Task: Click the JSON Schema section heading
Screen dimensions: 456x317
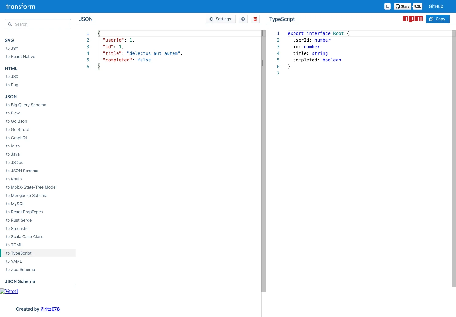Action: 20,281
